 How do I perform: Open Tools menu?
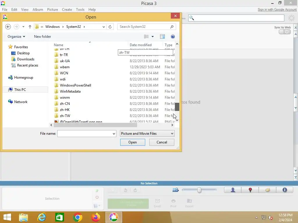tap(80, 10)
